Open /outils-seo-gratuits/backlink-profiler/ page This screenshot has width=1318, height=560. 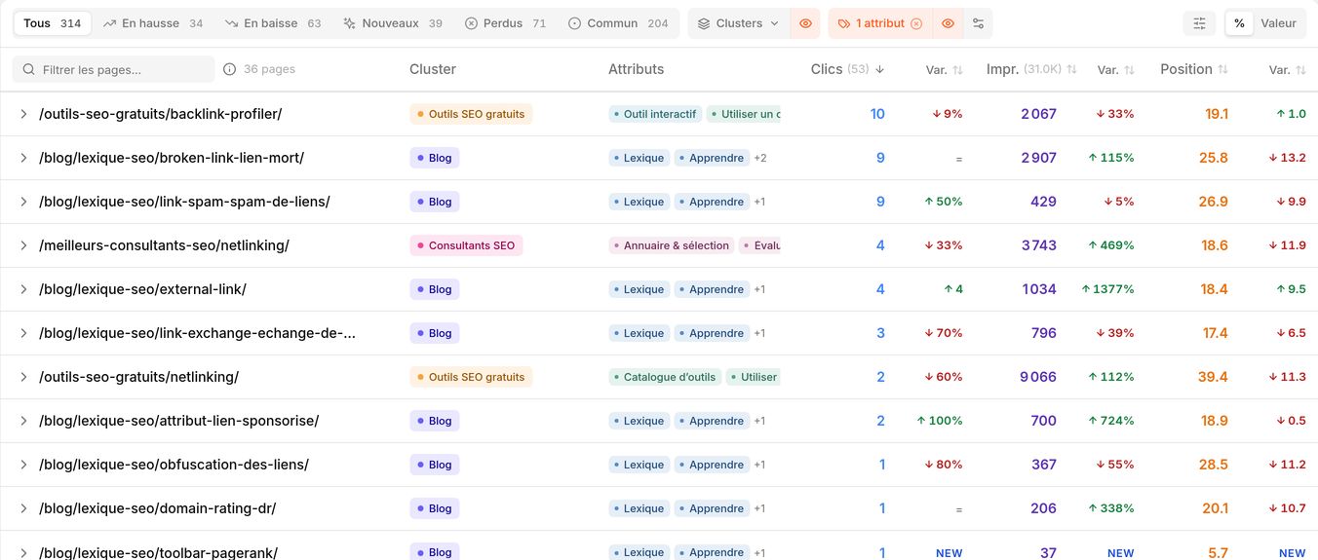pyautogui.click(x=161, y=114)
